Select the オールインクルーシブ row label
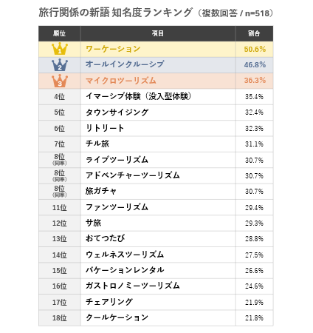The image size is (313, 333). [x=125, y=64]
